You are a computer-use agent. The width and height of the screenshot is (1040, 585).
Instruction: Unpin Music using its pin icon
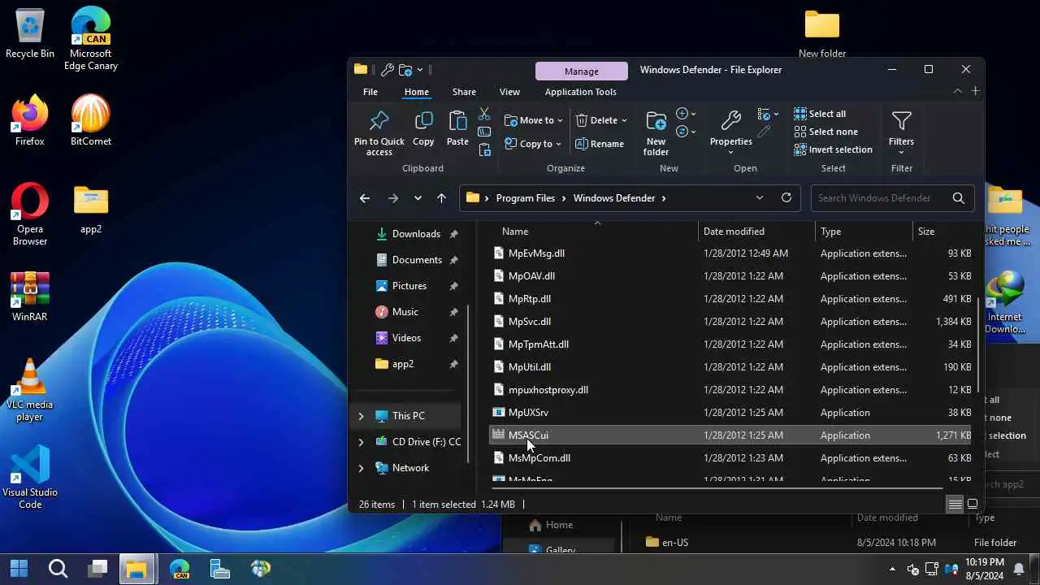tap(453, 312)
